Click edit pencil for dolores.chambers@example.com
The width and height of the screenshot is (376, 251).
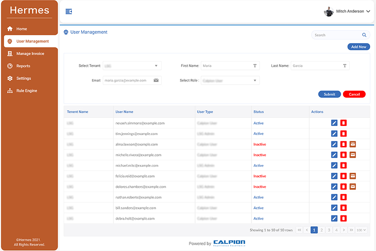coord(334,187)
